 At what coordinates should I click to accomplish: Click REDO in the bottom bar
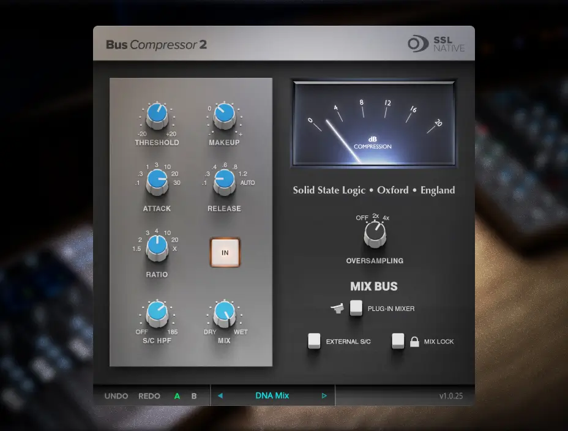click(149, 396)
